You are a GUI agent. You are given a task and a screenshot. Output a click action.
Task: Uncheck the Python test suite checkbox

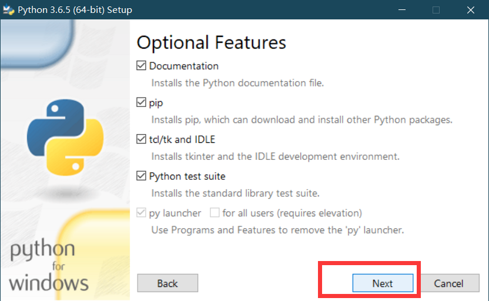tap(141, 176)
